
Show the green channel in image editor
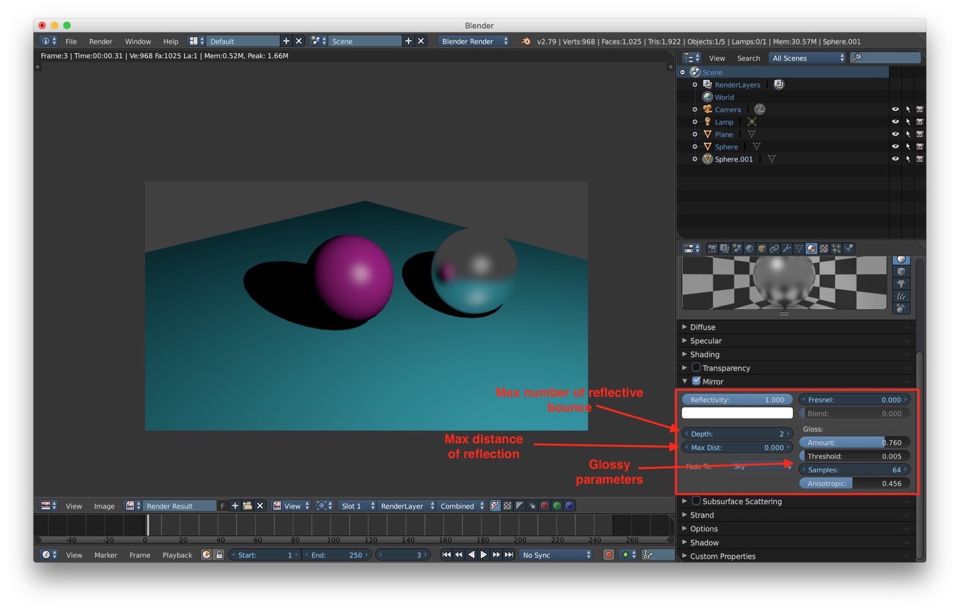tap(556, 505)
